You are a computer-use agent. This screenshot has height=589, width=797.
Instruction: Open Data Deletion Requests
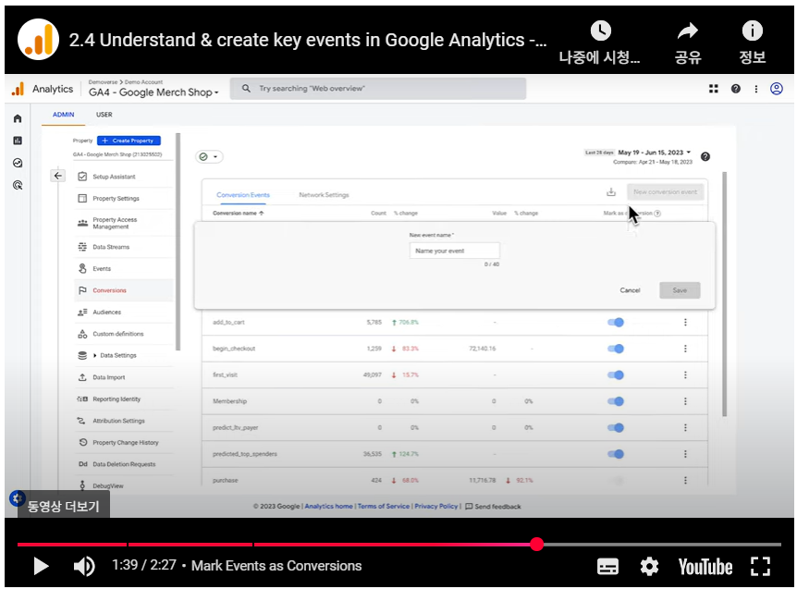(122, 464)
